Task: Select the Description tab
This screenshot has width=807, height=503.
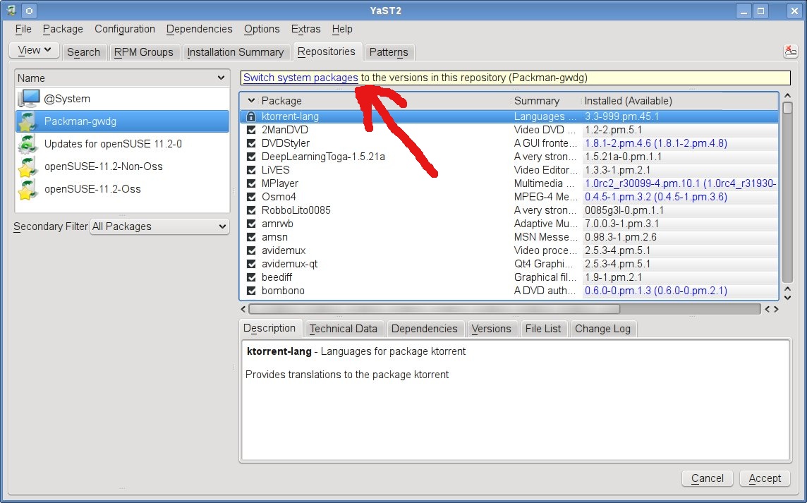Action: click(269, 328)
